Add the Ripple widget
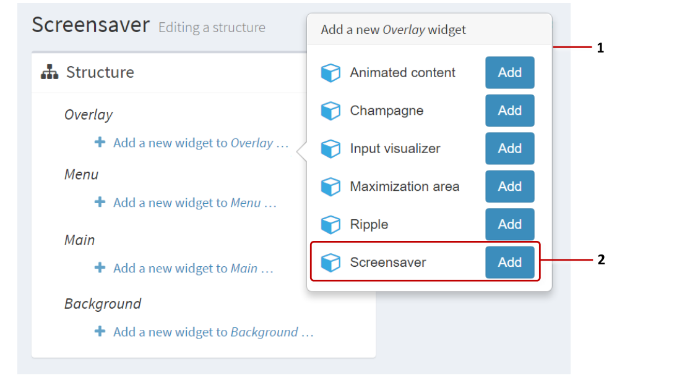The image size is (682, 378). (x=509, y=224)
